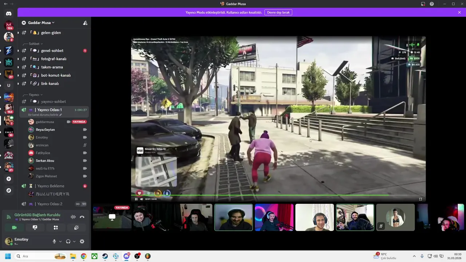The image size is (466, 262).
Task: Open the weather widget showing 10°C
Action: 384,256
